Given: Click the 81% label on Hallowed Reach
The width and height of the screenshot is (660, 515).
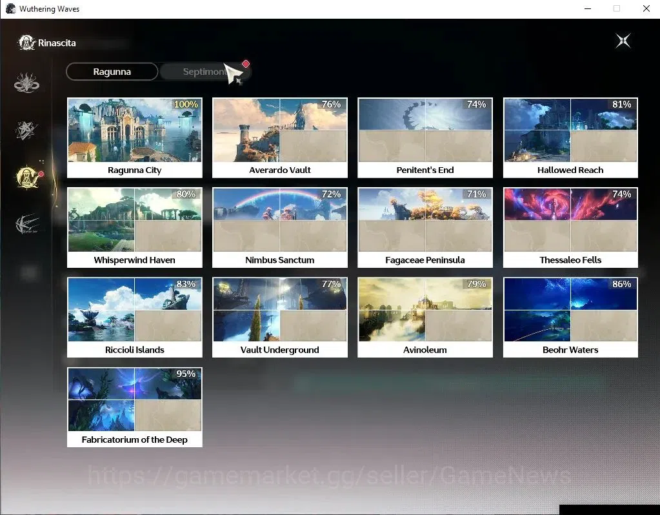Looking at the screenshot, I should point(622,105).
